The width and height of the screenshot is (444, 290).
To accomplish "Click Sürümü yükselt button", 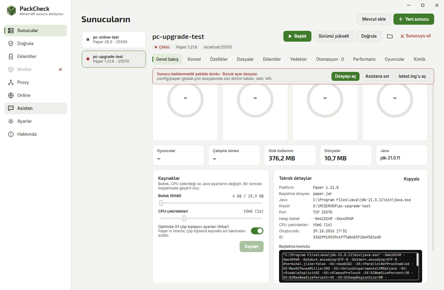I will coord(334,36).
